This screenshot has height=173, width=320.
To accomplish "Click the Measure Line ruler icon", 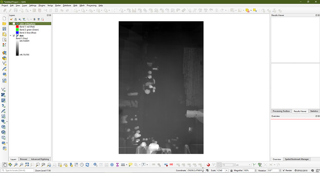I will click(x=123, y=165).
